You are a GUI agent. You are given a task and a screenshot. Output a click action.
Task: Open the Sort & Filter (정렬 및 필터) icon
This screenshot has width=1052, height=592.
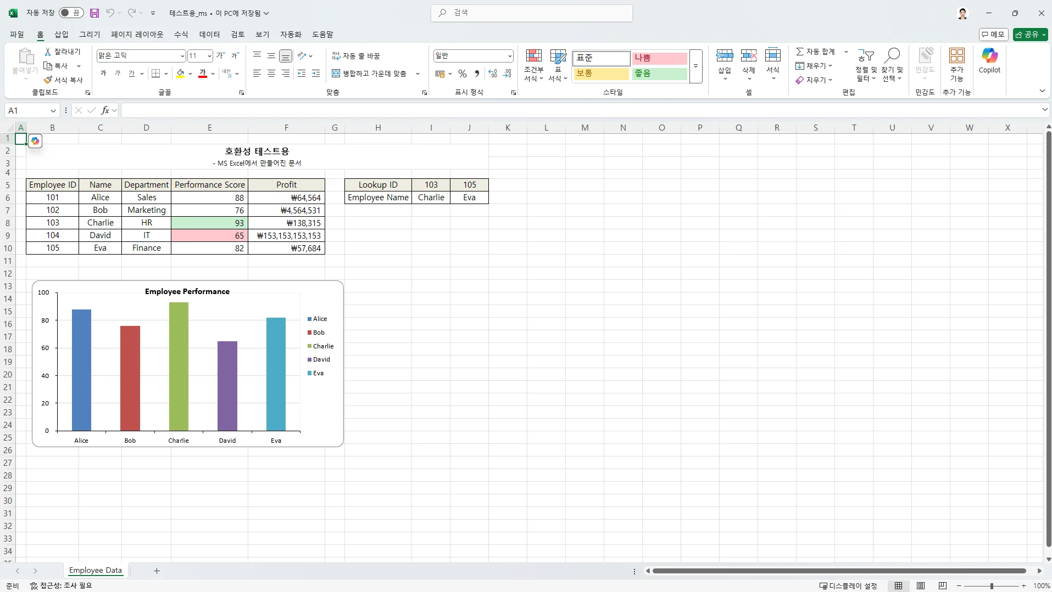pos(865,65)
